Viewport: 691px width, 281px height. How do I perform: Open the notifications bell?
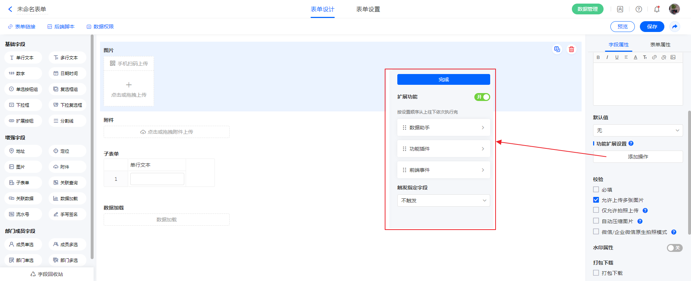[x=657, y=9]
